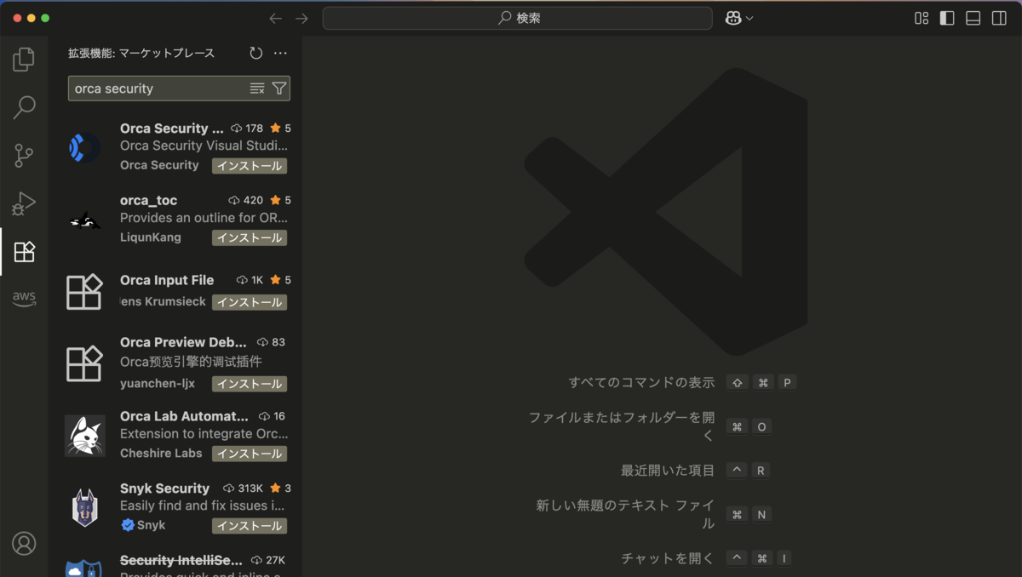Click the Snyk Security star rating

280,488
